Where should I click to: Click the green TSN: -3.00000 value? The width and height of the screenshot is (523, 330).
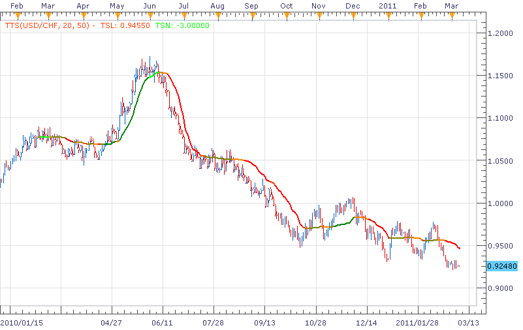182,25
